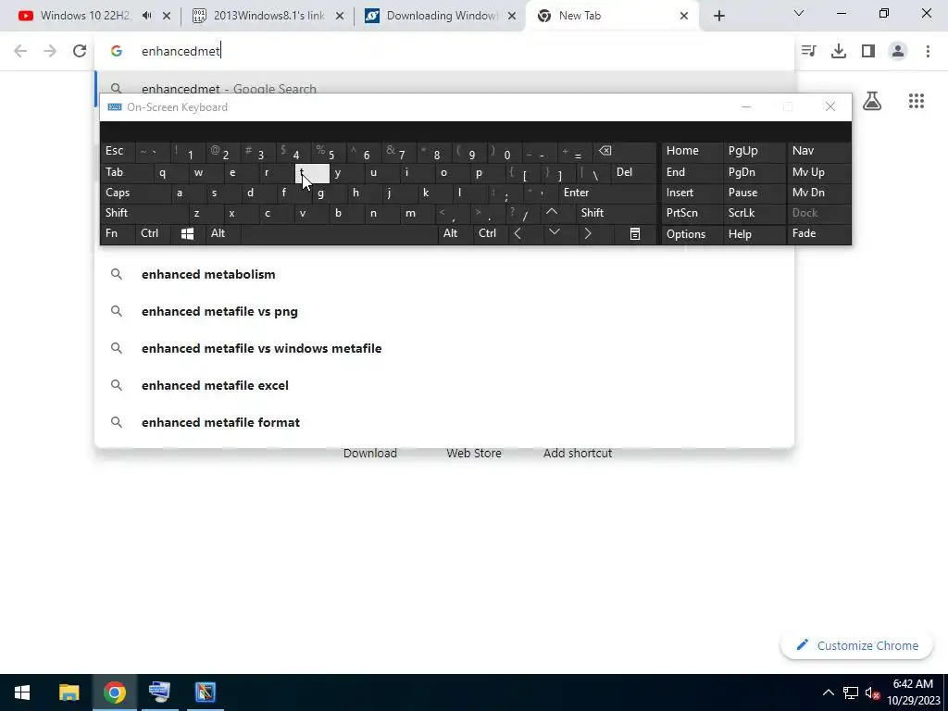This screenshot has width=948, height=711.
Task: Select 'enhanced metafile format' suggestion
Action: point(444,422)
